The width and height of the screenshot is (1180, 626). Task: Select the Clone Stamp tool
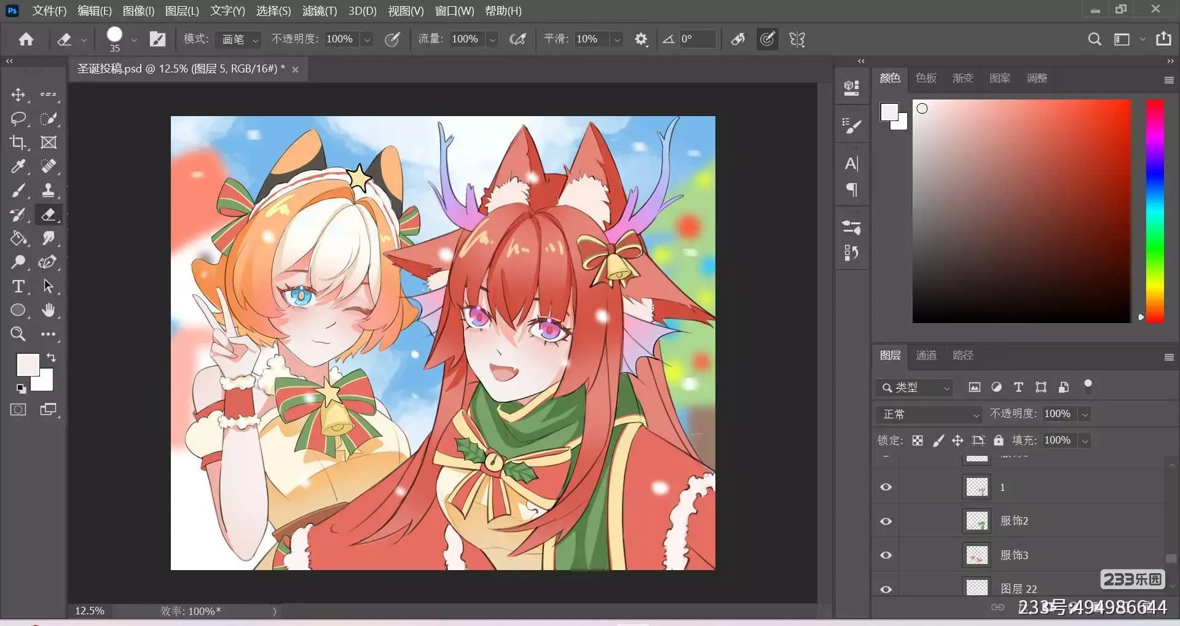tap(48, 190)
